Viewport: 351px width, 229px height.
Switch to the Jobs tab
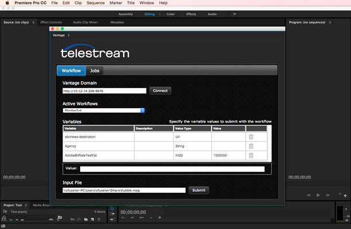tap(94, 71)
